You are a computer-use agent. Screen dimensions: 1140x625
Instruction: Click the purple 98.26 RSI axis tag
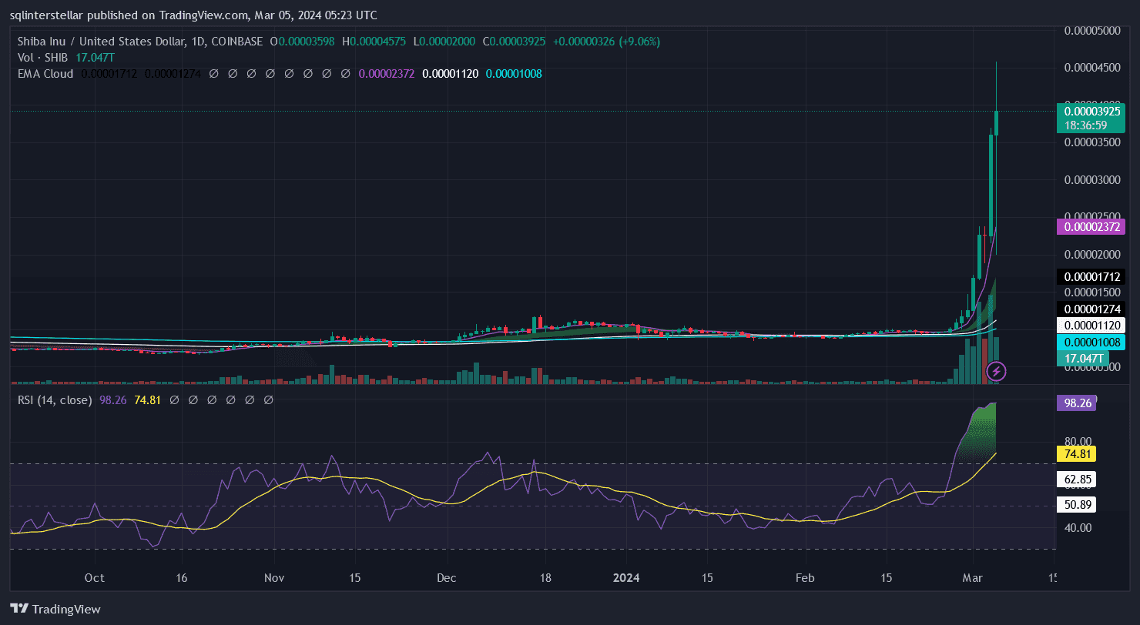click(1076, 403)
